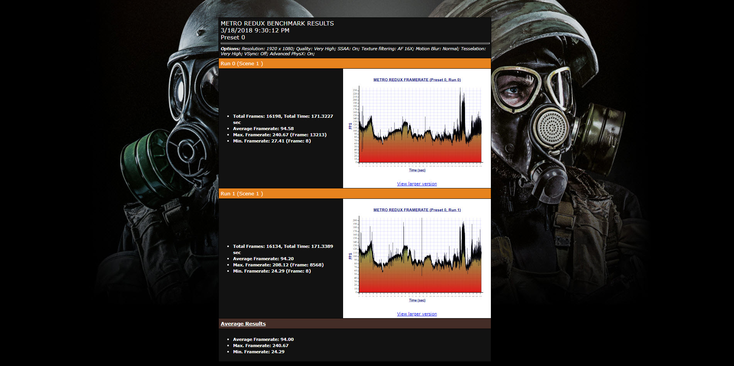
Task: Click Time (sec) axis label of Run 0 chart
Action: [417, 170]
